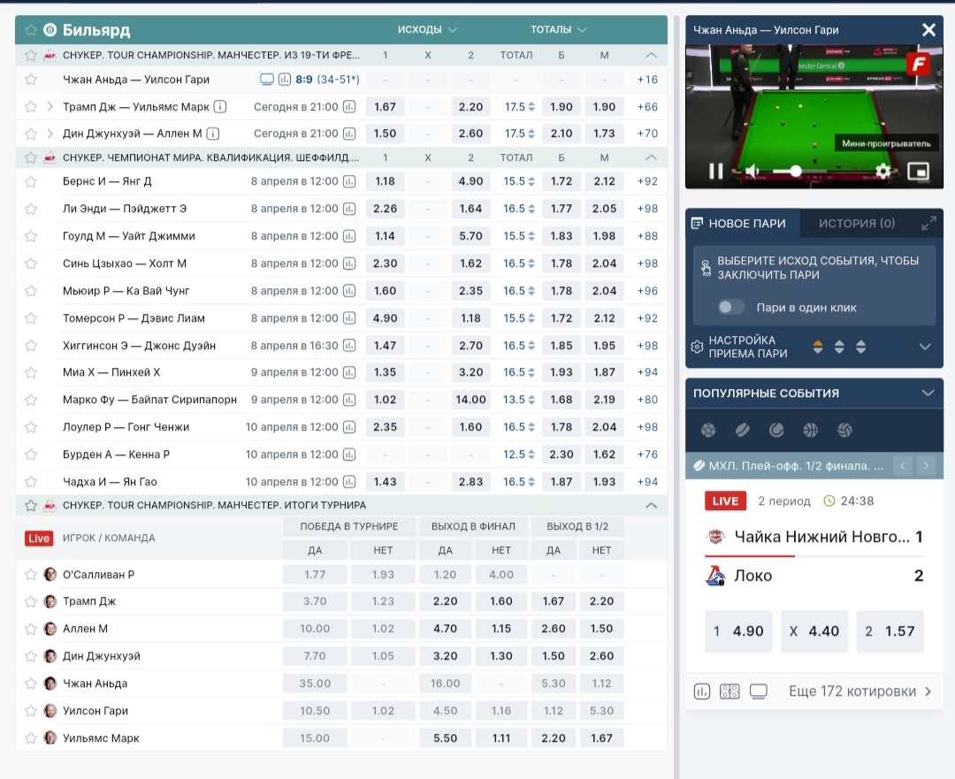The width and height of the screenshot is (955, 779).
Task: Filter popular events by basketball icon
Action: [811, 431]
